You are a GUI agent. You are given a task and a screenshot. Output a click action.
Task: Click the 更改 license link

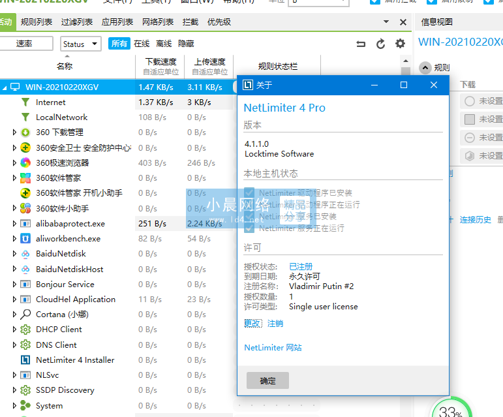(253, 323)
